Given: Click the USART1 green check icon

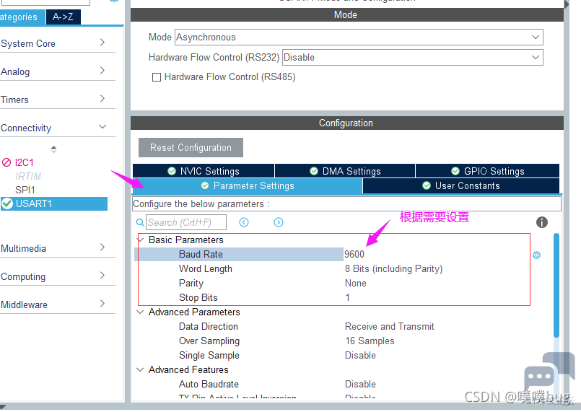Looking at the screenshot, I should (x=7, y=203).
